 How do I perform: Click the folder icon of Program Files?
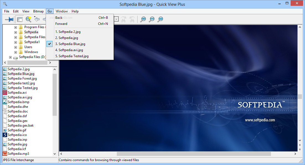tap(21, 27)
